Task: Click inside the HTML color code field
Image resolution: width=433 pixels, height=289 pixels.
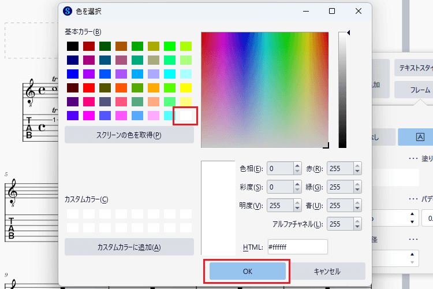Action: point(298,247)
